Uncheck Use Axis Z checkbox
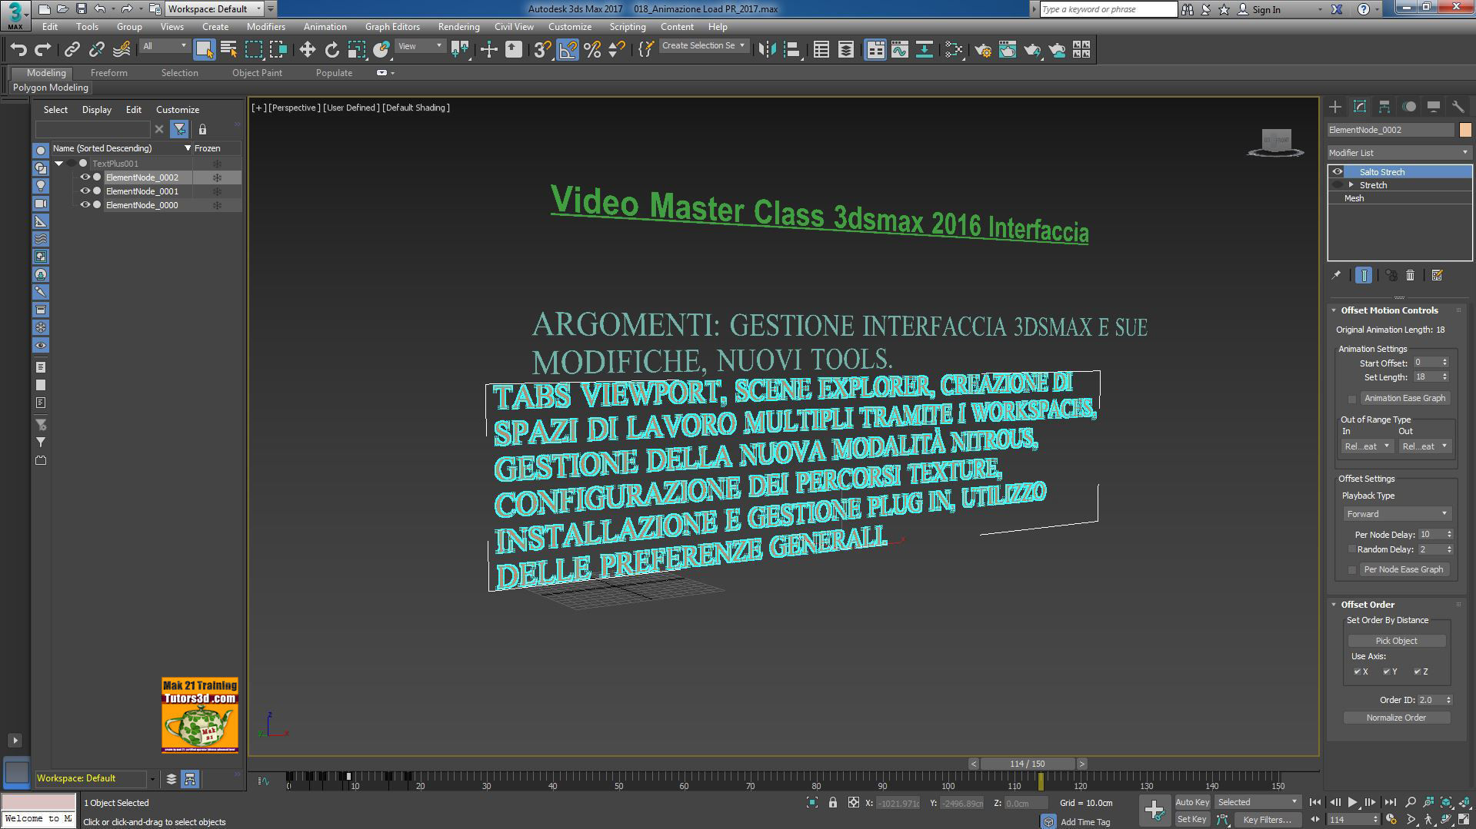Viewport: 1476px width, 829px height. click(1418, 671)
